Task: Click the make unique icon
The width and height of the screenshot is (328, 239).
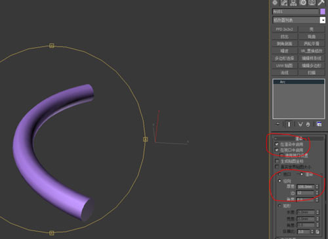Action: pyautogui.click(x=300, y=124)
